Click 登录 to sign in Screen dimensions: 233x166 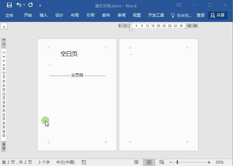click(201, 15)
